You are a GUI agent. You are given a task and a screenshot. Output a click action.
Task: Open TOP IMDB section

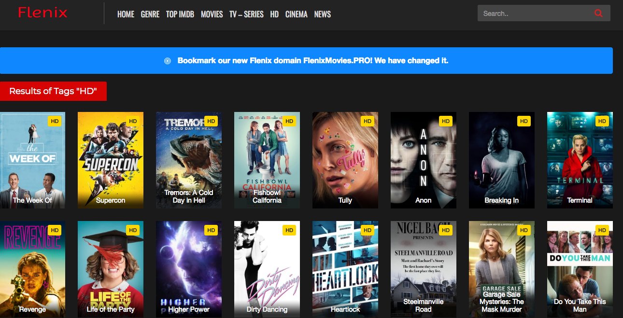point(180,14)
